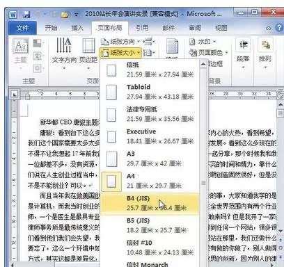Click the 稿纸 settings page icon

172,47
